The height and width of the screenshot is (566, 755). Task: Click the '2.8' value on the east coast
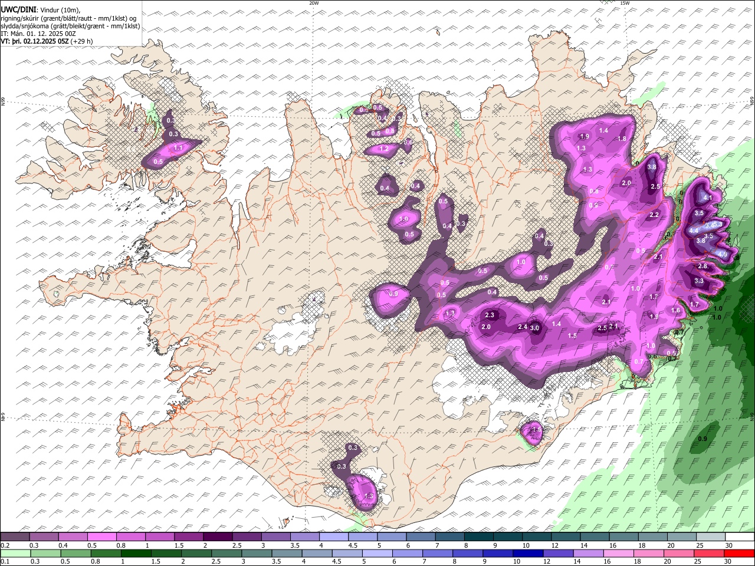click(x=703, y=266)
